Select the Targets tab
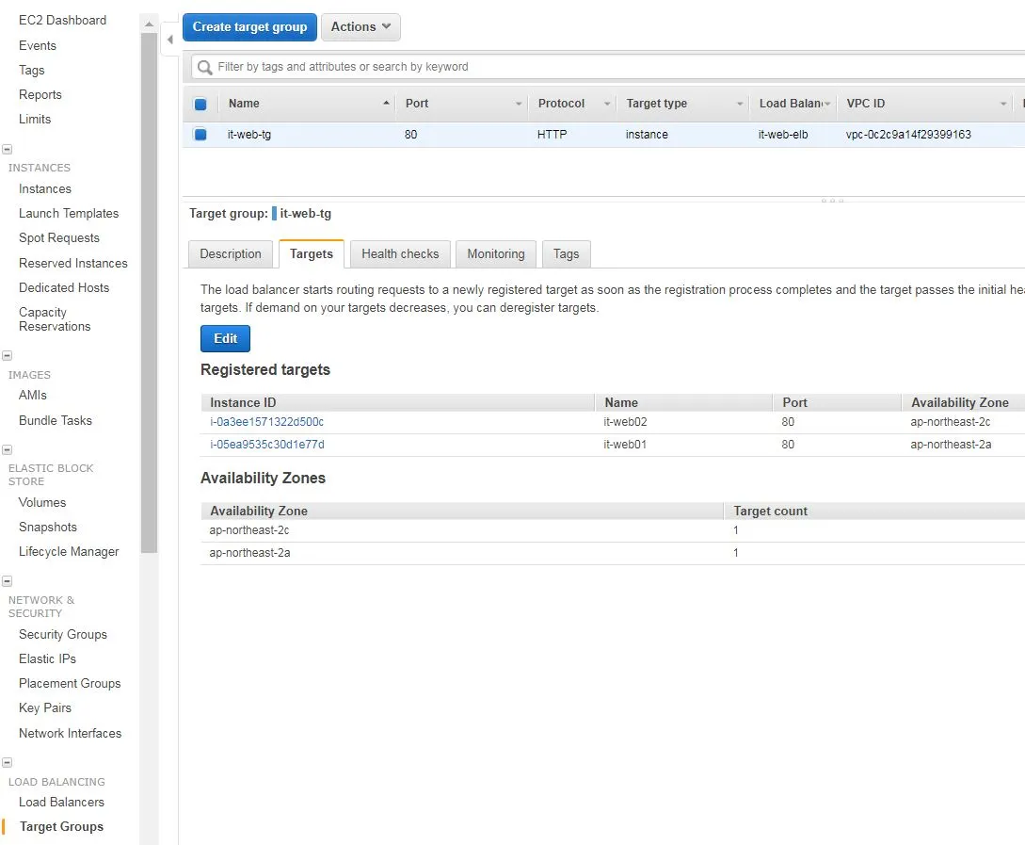Image resolution: width=1025 pixels, height=845 pixels. click(x=312, y=254)
